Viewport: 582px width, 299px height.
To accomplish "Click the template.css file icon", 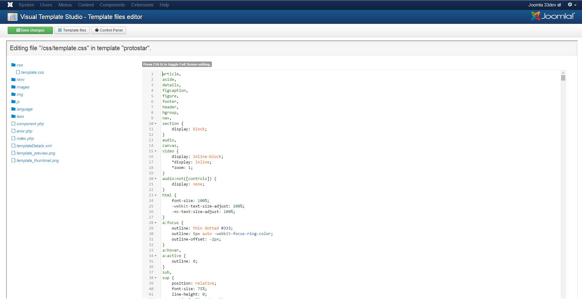I will tap(18, 72).
